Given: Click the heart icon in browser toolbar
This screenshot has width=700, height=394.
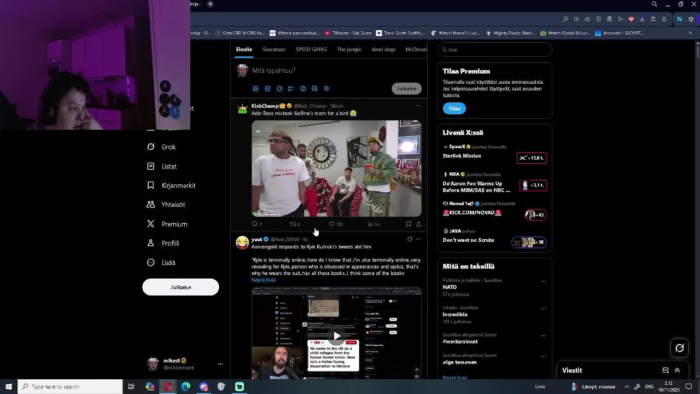Looking at the screenshot, I should pyautogui.click(x=631, y=19).
